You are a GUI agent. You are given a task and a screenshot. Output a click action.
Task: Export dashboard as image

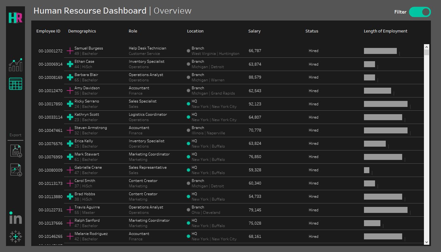pyautogui.click(x=15, y=170)
